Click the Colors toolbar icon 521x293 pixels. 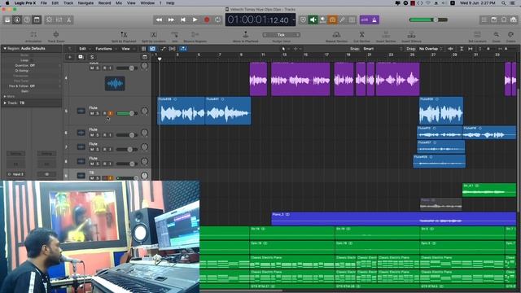[510, 37]
